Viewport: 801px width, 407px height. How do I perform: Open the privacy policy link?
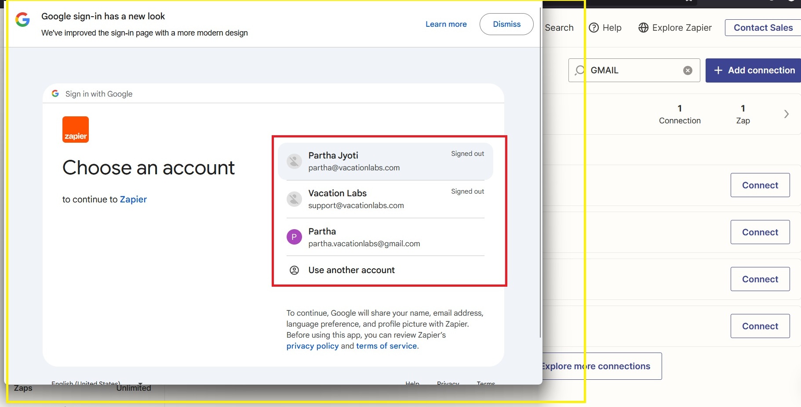tap(312, 346)
